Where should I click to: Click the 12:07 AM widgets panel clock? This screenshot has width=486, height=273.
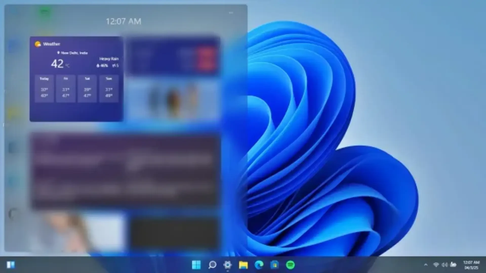coord(124,21)
